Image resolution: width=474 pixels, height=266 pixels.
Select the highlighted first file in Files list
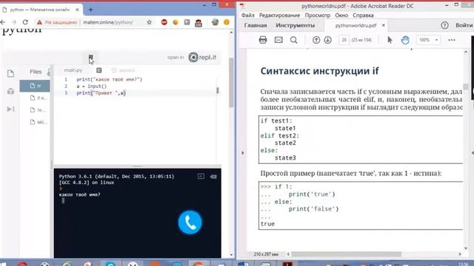35,86
